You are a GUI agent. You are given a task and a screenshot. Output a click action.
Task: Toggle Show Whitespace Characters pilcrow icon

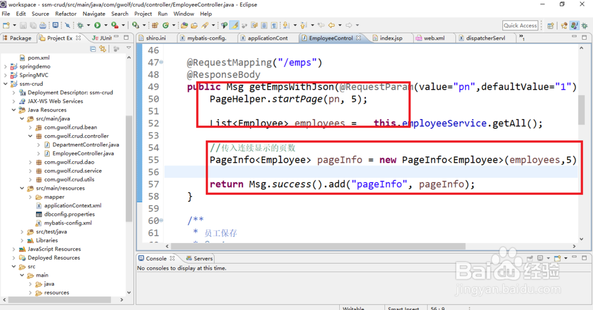point(274,25)
